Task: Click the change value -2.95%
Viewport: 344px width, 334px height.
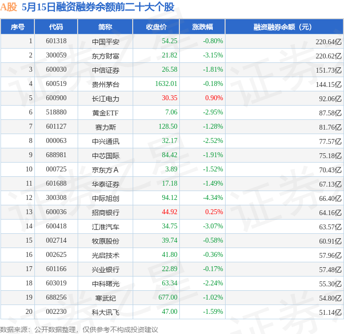Action: click(x=213, y=112)
